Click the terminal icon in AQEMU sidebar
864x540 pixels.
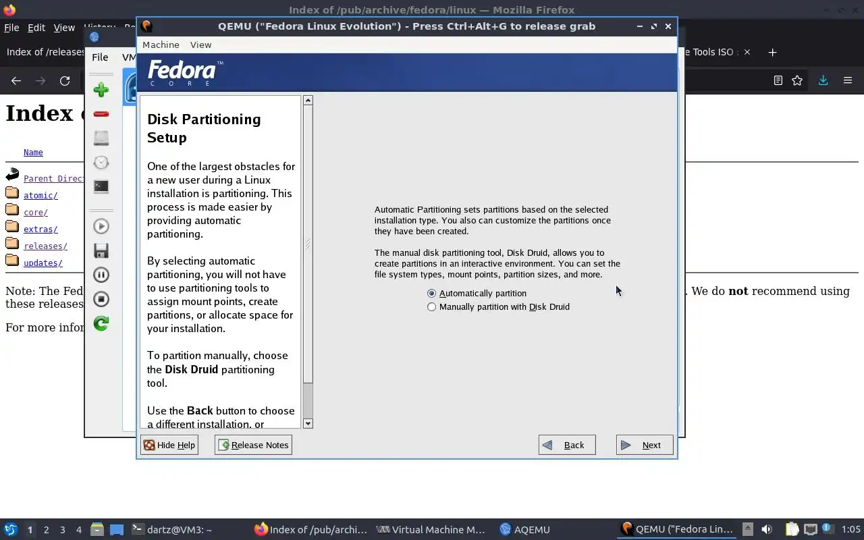point(101,186)
